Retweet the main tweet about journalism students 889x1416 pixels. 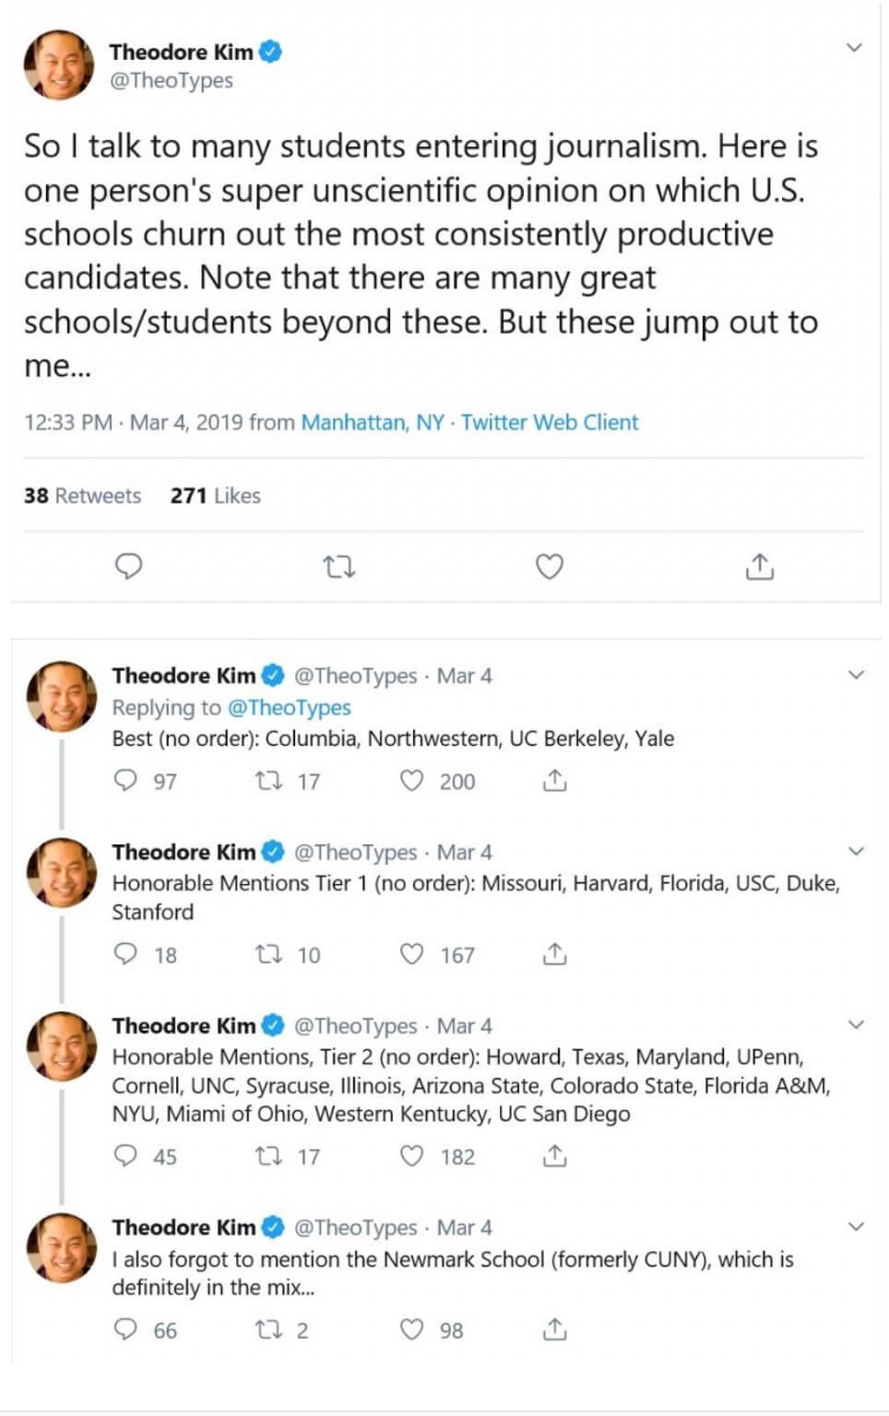pos(339,566)
